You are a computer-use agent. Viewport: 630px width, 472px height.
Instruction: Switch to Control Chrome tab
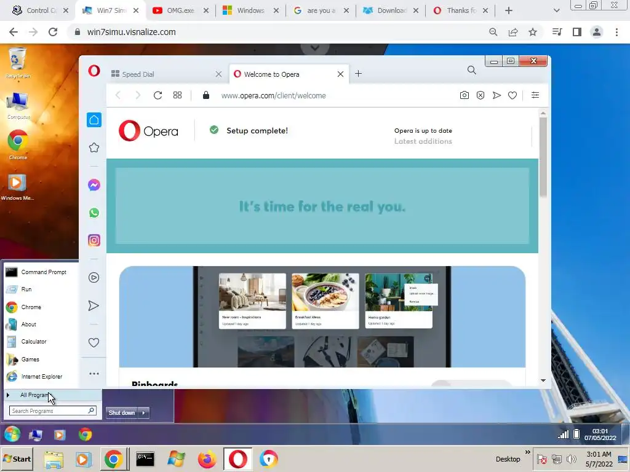pyautogui.click(x=40, y=10)
